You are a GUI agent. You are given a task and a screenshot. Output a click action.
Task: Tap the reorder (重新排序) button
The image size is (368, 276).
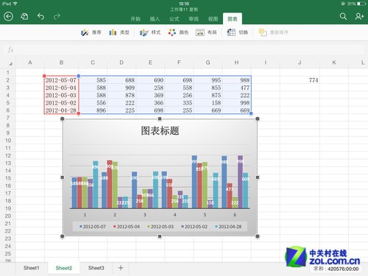[274, 32]
